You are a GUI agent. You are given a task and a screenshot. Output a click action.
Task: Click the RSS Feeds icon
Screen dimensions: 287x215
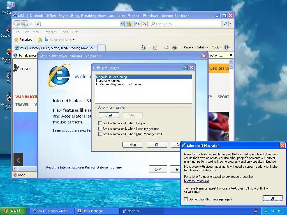pos(155,48)
